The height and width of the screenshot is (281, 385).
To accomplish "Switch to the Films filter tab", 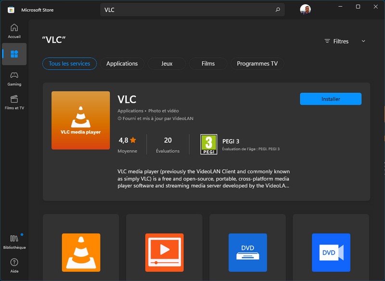I will click(208, 64).
